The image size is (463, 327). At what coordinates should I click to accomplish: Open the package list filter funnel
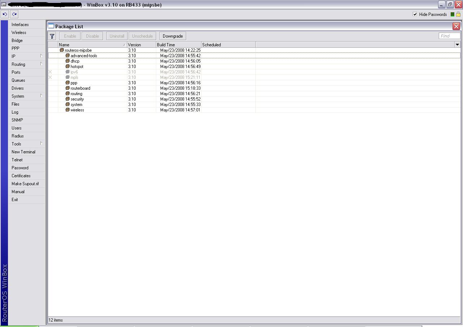(52, 36)
